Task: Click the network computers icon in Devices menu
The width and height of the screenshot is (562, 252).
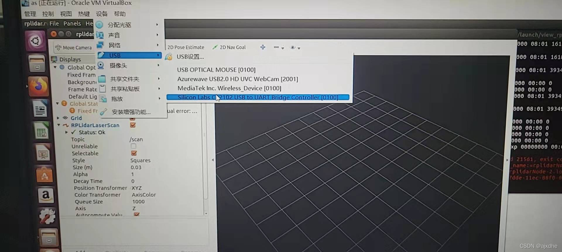Action: click(100, 45)
